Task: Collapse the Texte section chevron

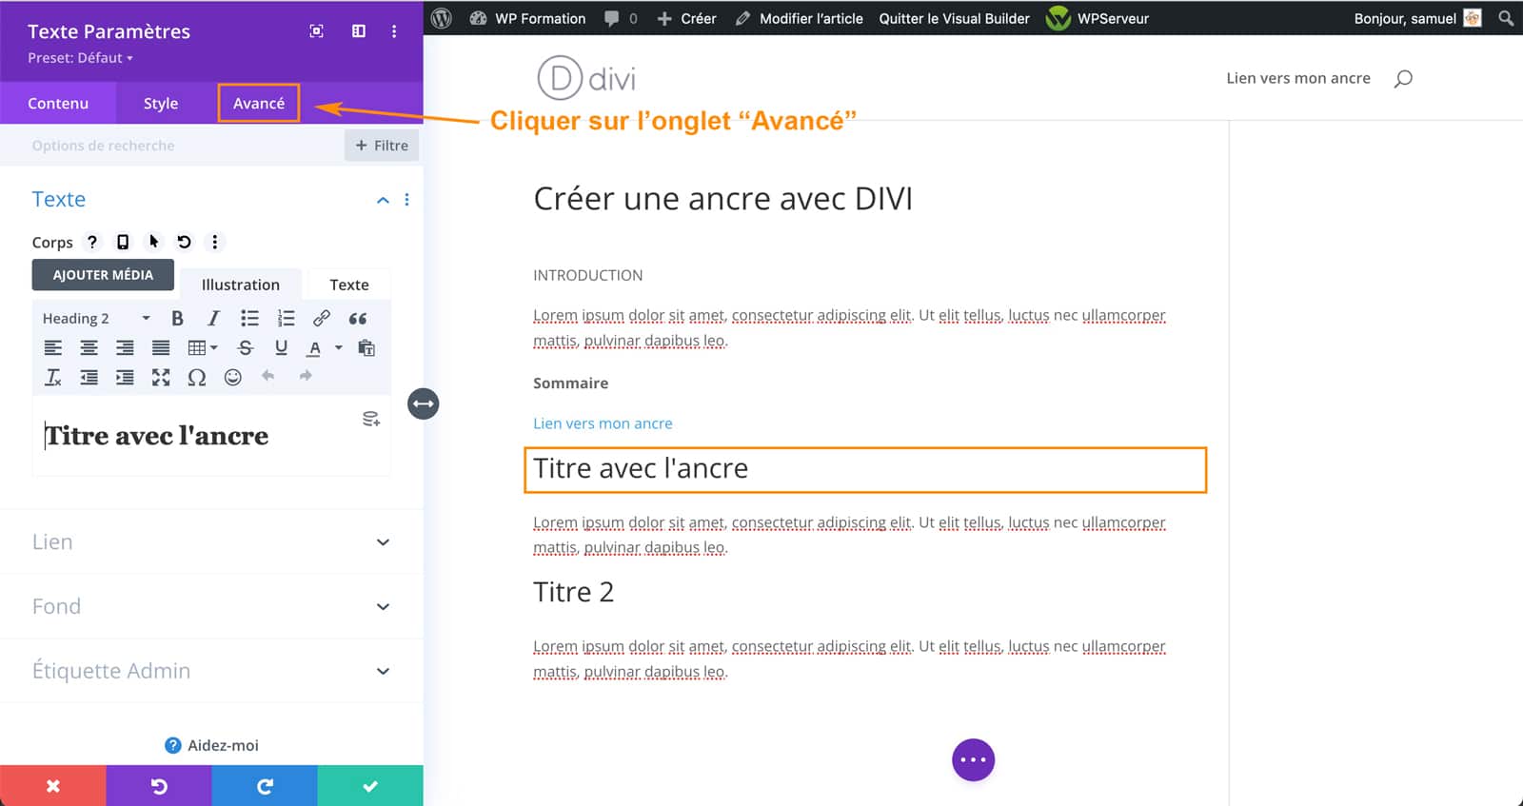Action: click(383, 200)
